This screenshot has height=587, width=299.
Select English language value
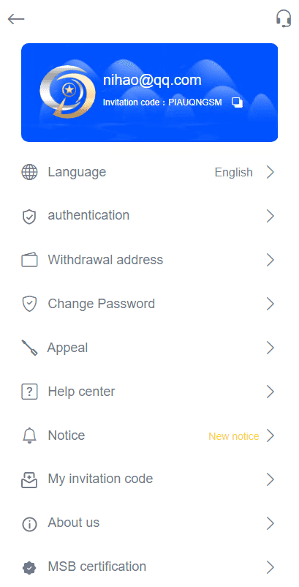click(234, 173)
